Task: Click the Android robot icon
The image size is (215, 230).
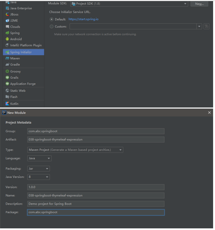Action: coord(7,39)
